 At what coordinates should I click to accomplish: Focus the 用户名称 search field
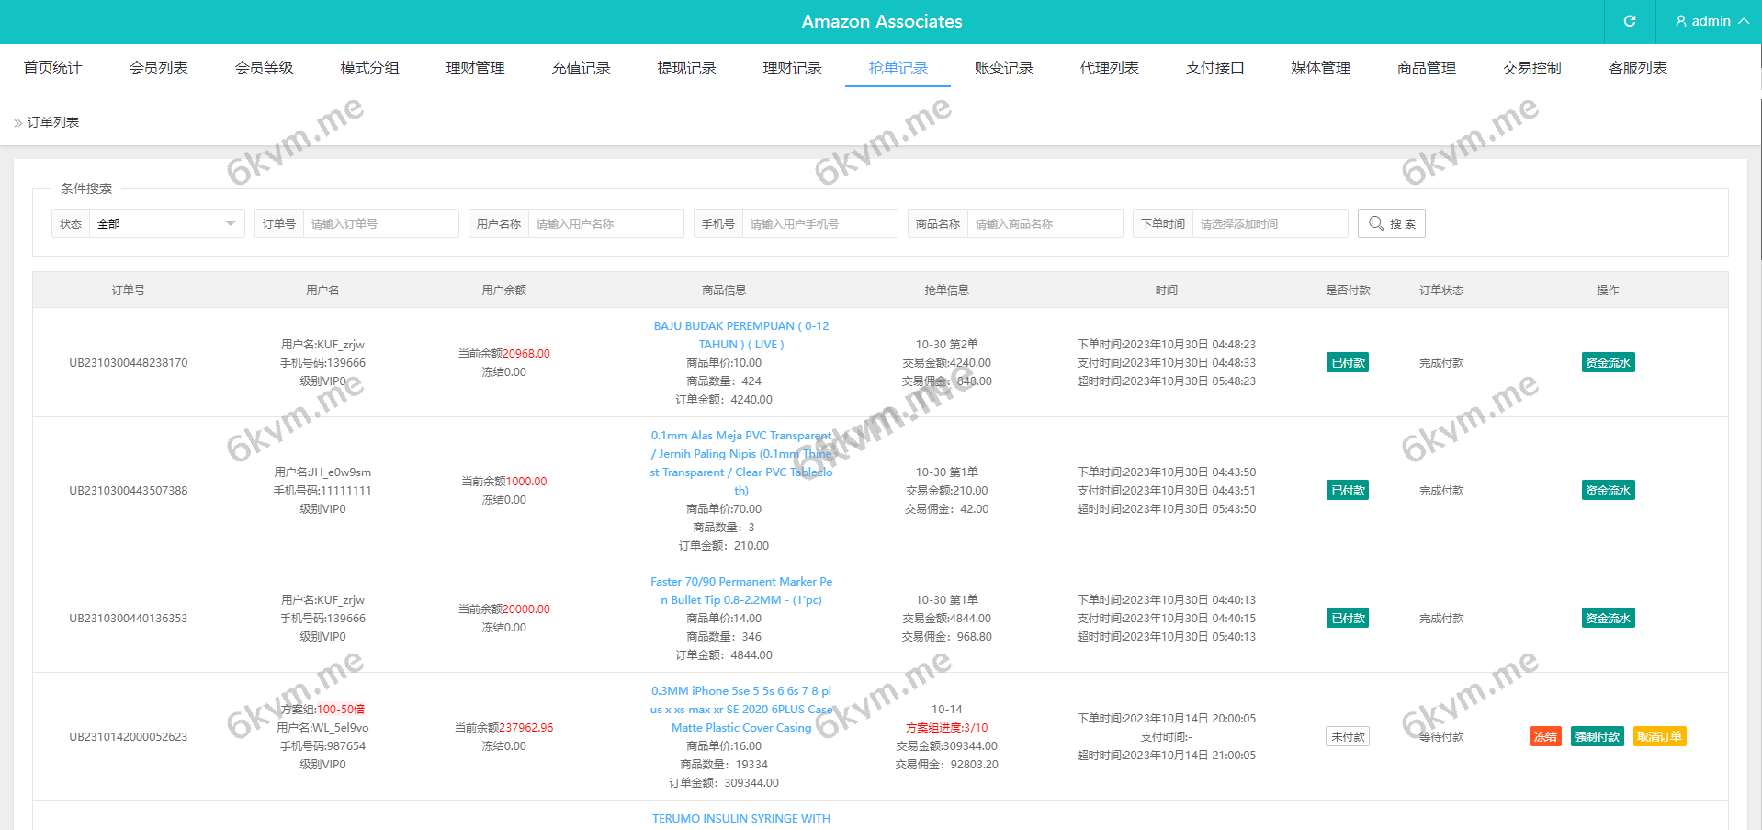click(605, 223)
